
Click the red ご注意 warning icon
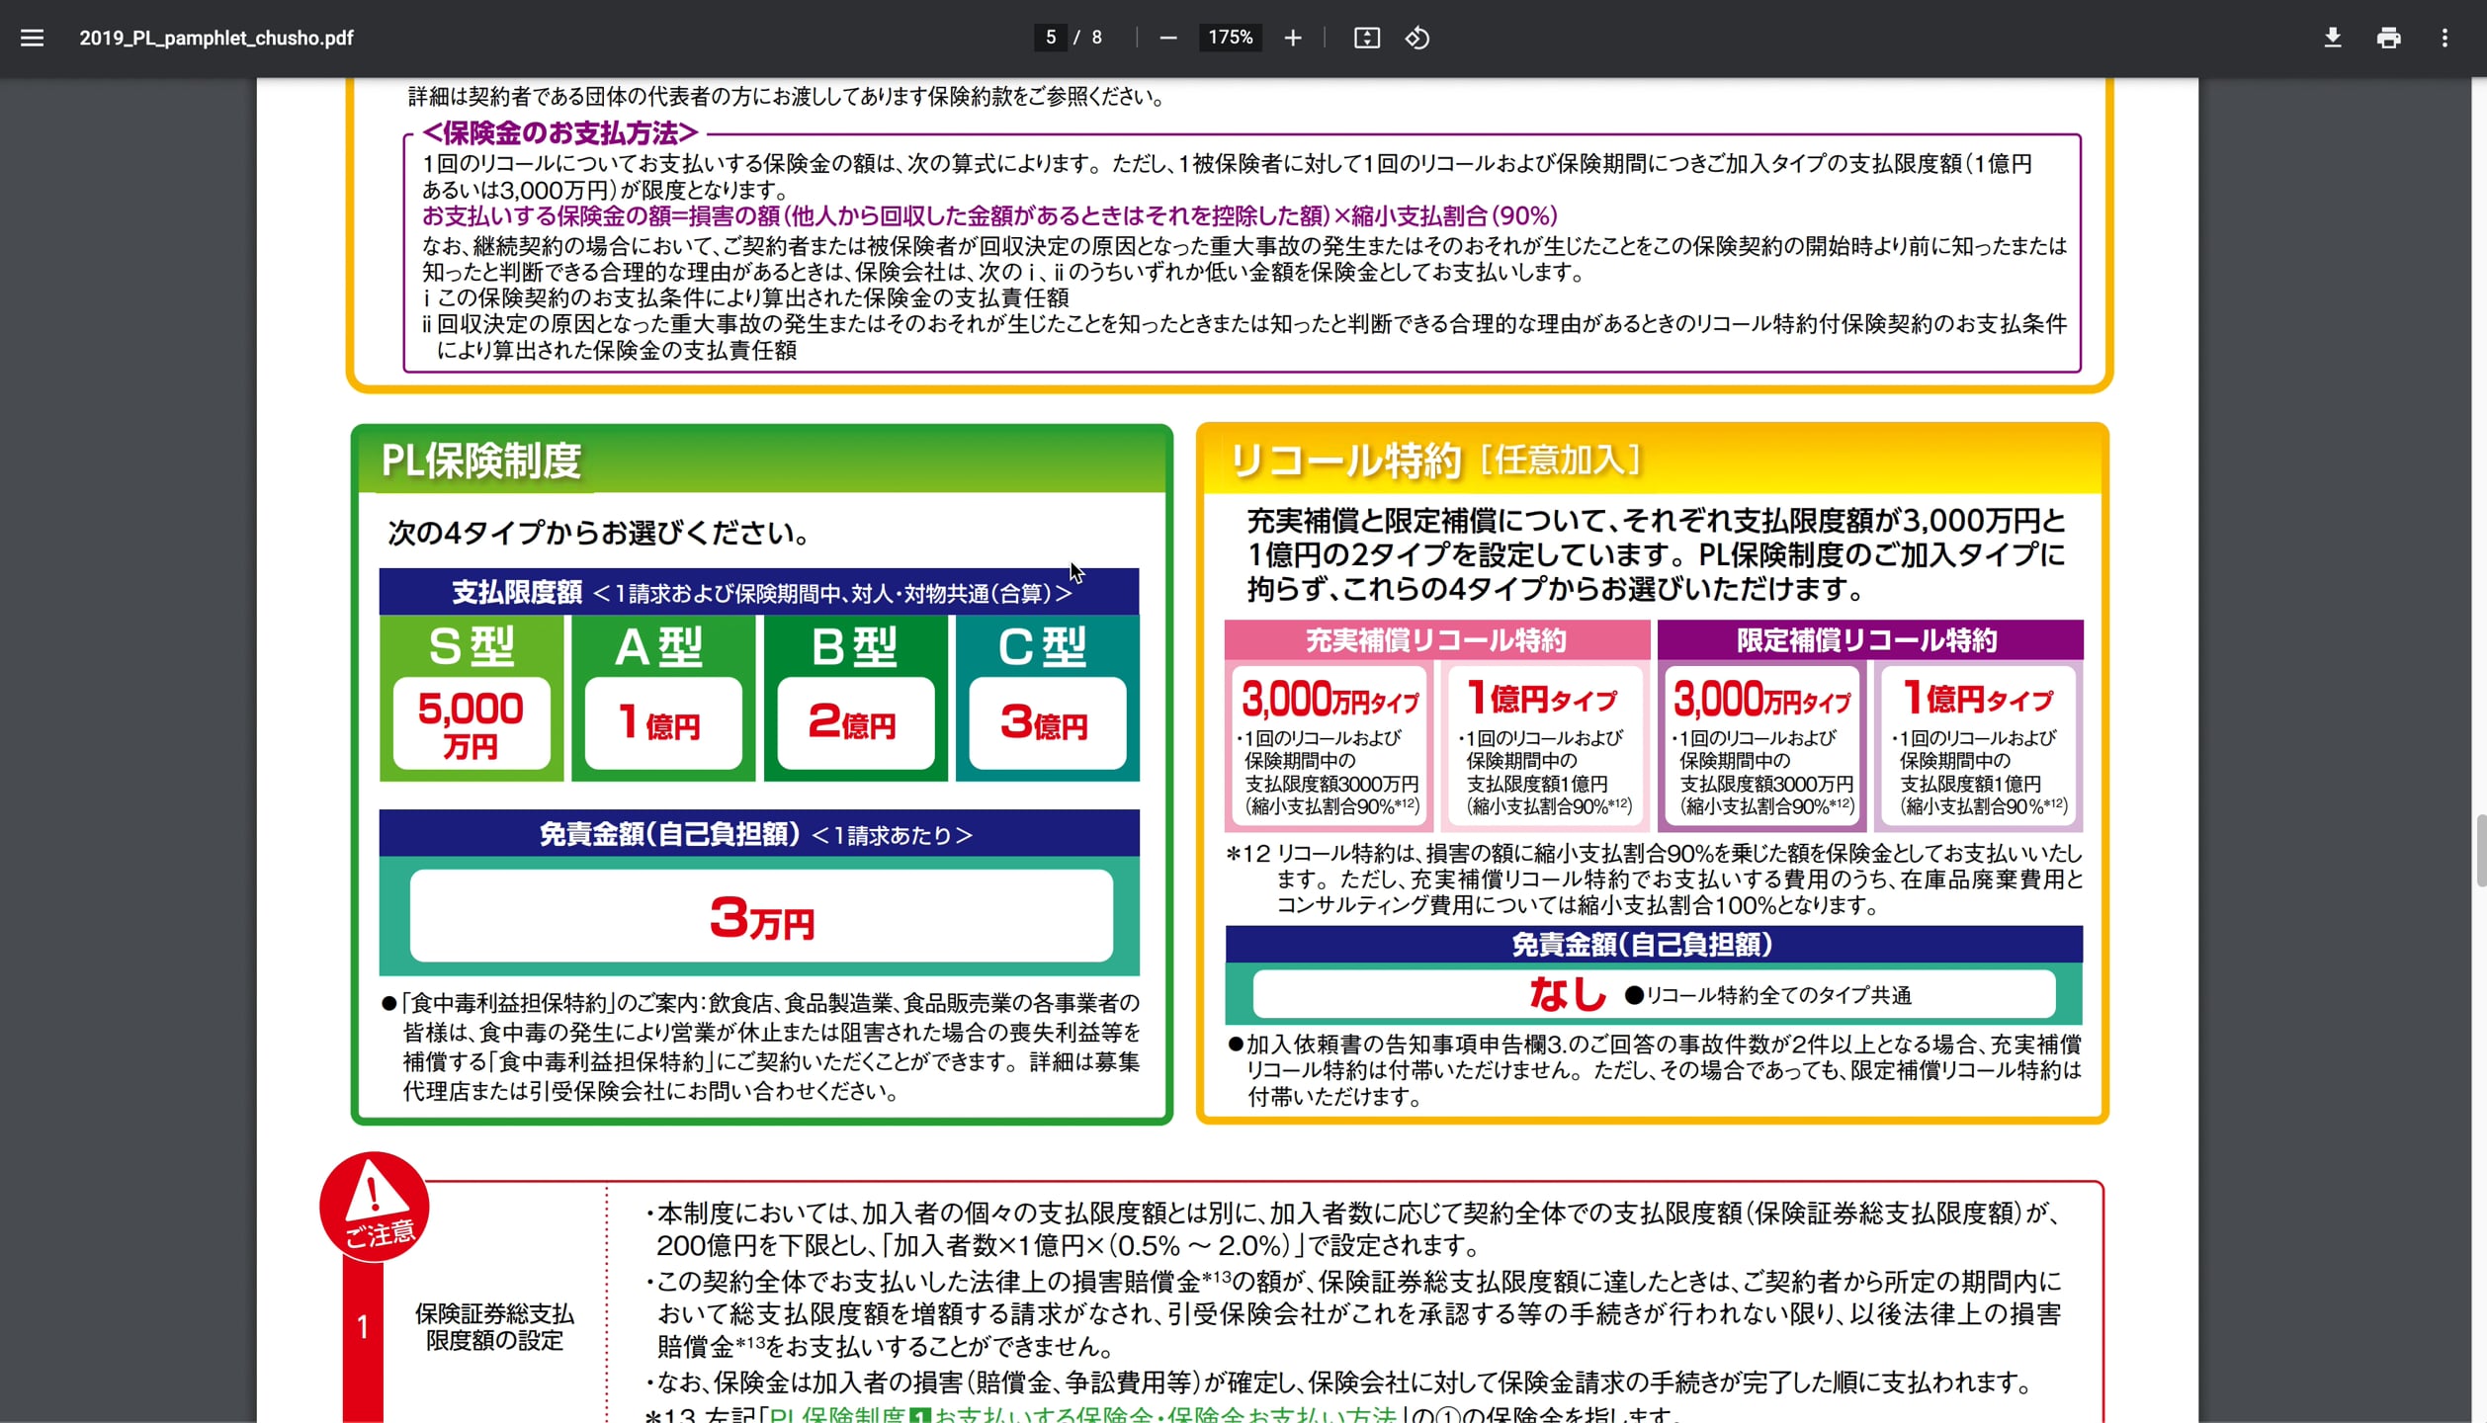pyautogui.click(x=375, y=1206)
